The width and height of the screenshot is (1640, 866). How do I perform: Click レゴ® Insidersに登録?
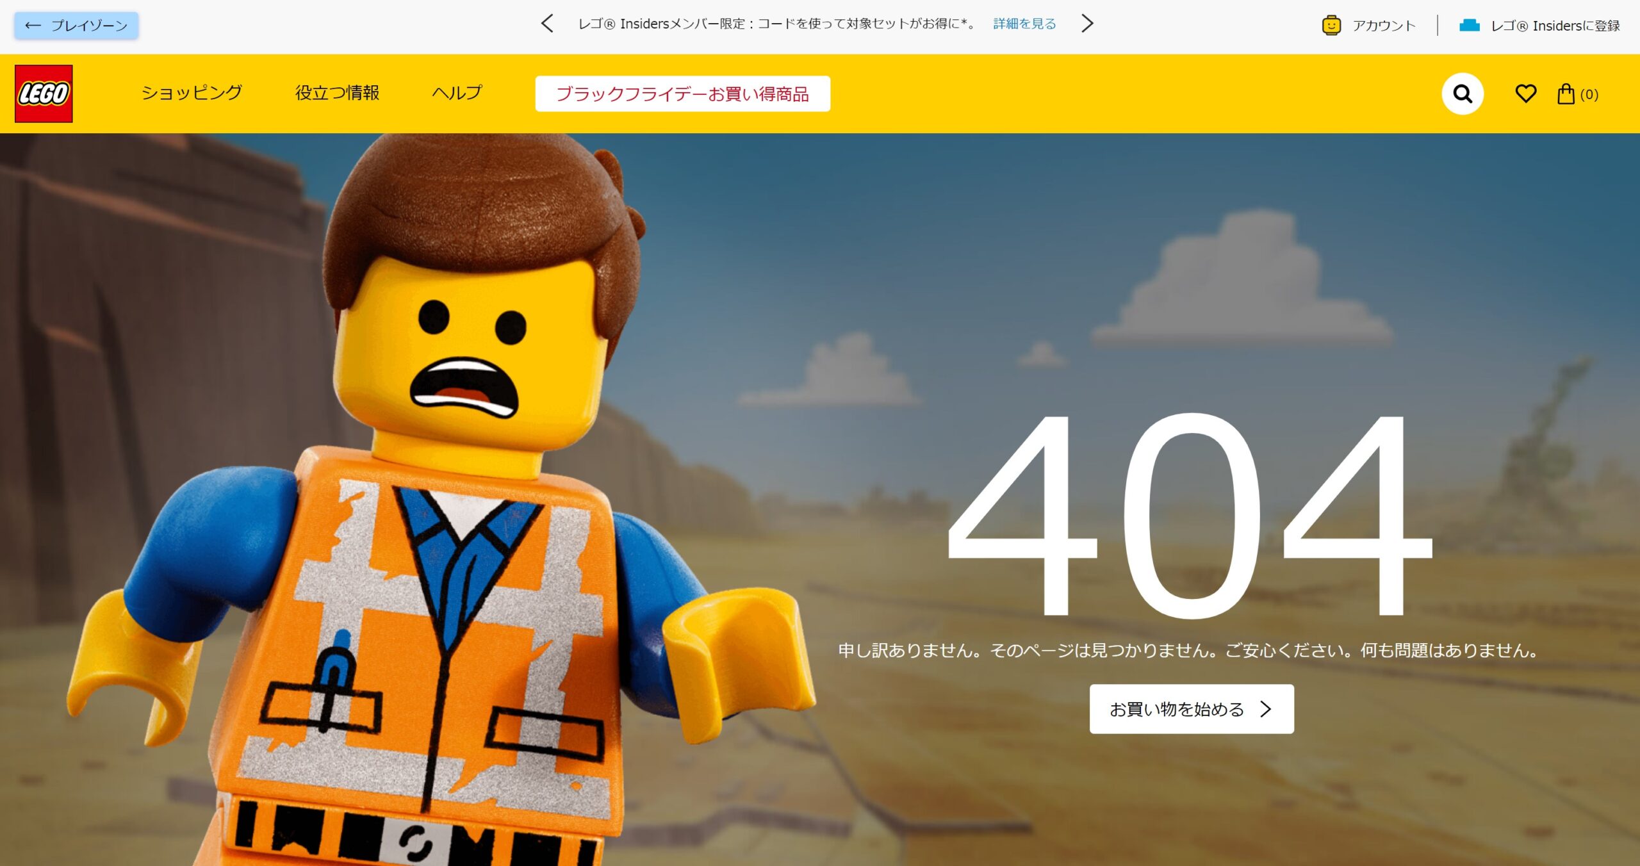coord(1555,26)
